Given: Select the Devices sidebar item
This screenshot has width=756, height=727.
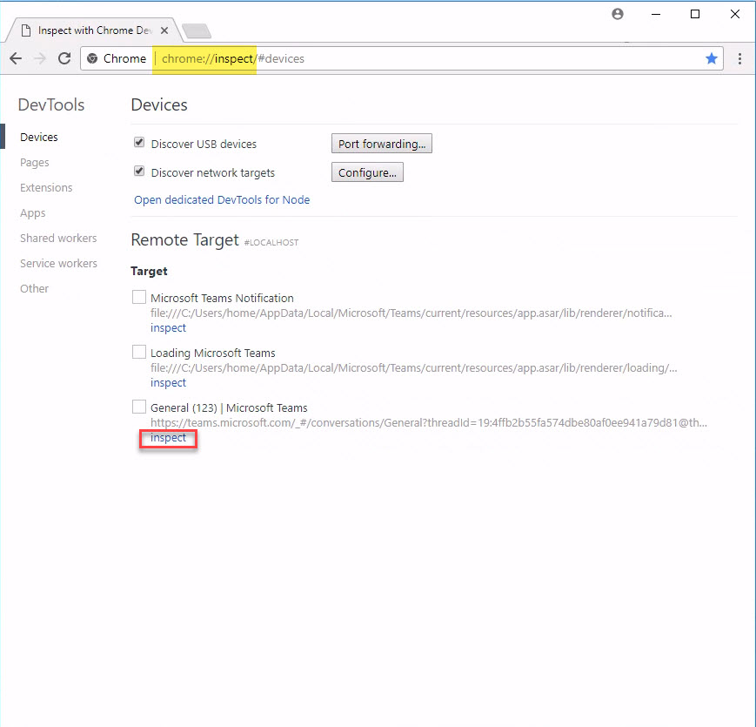Looking at the screenshot, I should 39,137.
